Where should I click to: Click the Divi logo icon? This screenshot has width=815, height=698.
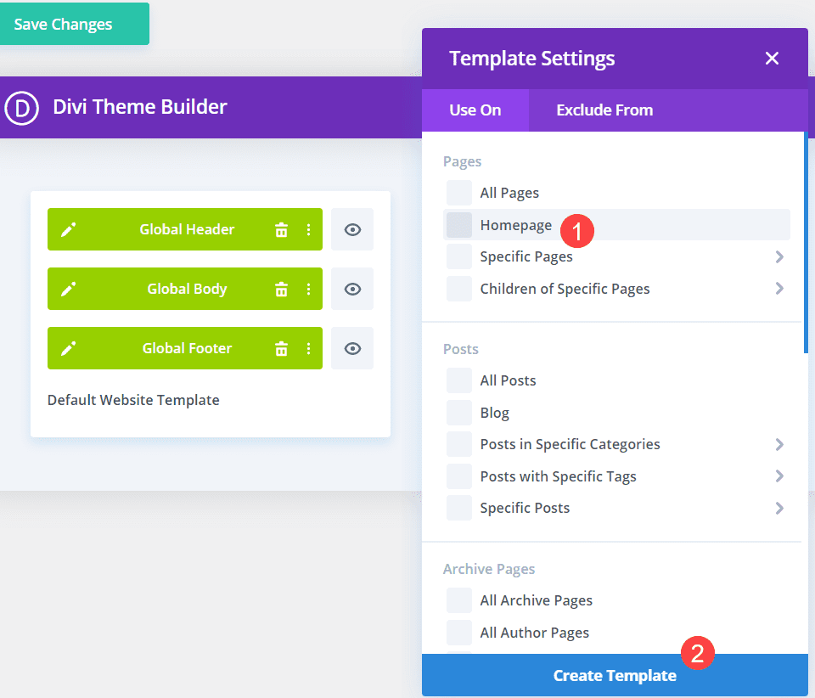coord(22,108)
